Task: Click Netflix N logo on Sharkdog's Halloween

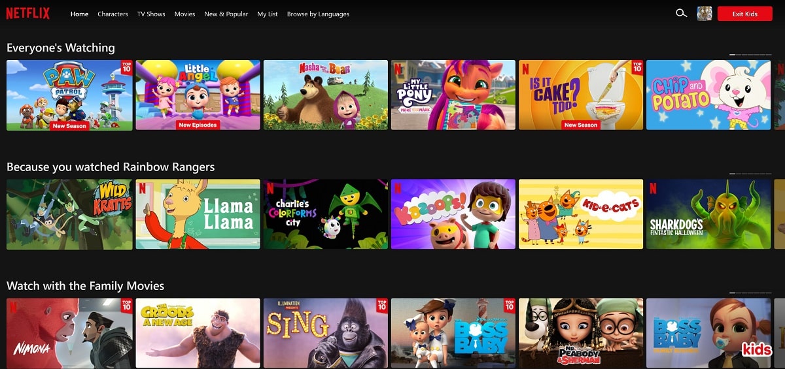Action: (x=653, y=187)
